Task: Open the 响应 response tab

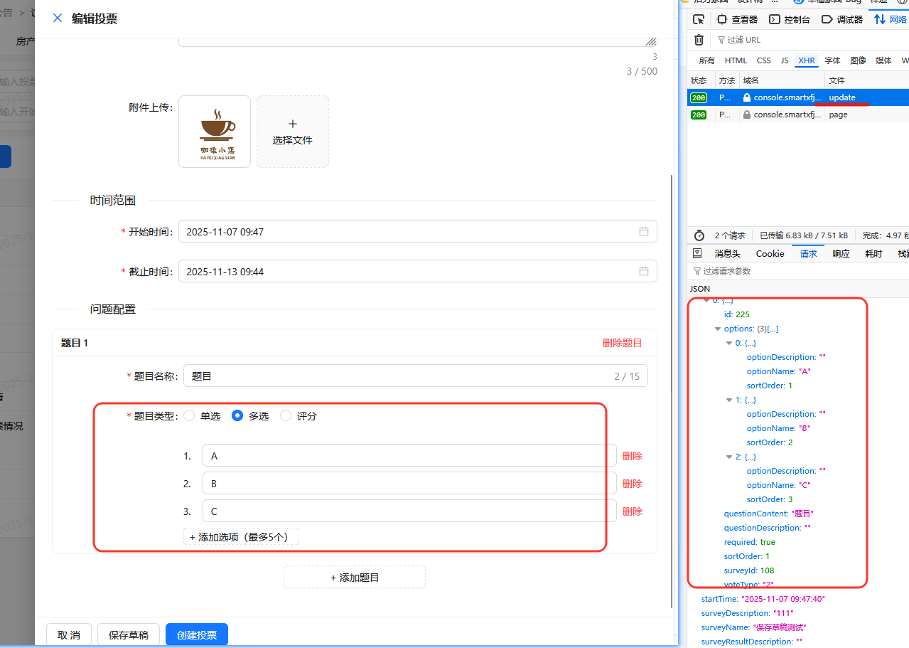Action: click(841, 253)
